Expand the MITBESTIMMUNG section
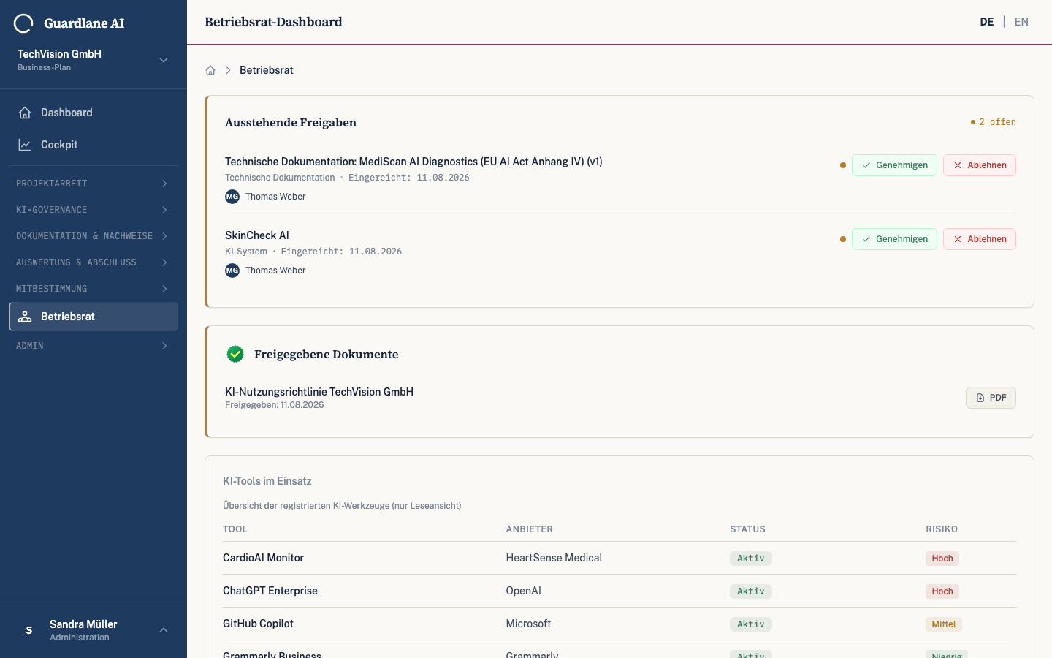 [94, 289]
